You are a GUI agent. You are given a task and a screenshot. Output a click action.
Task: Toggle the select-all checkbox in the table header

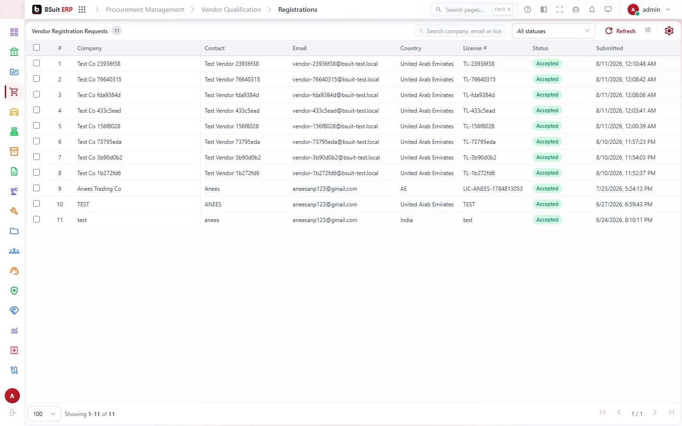point(36,47)
